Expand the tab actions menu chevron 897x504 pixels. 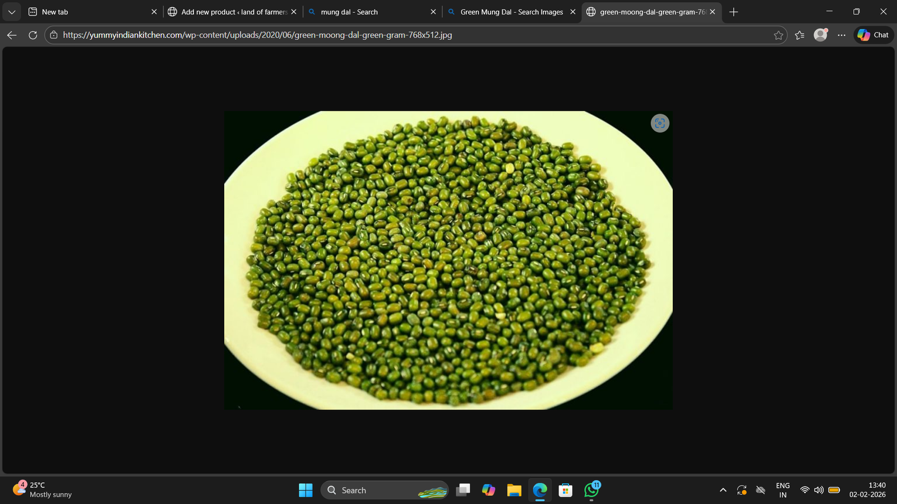tap(11, 12)
